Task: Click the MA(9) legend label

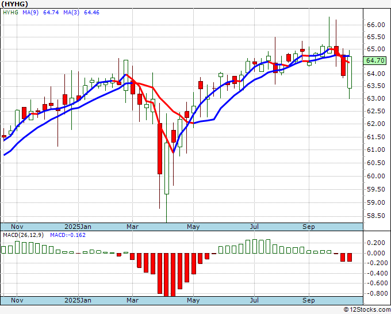Action: [x=30, y=13]
